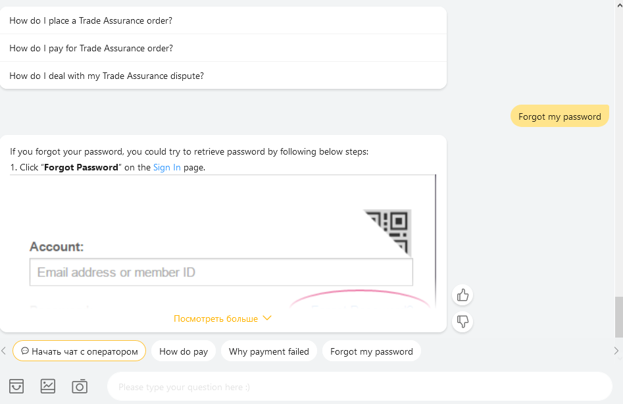
Task: Click the thumbs up feedback icon
Action: (462, 295)
